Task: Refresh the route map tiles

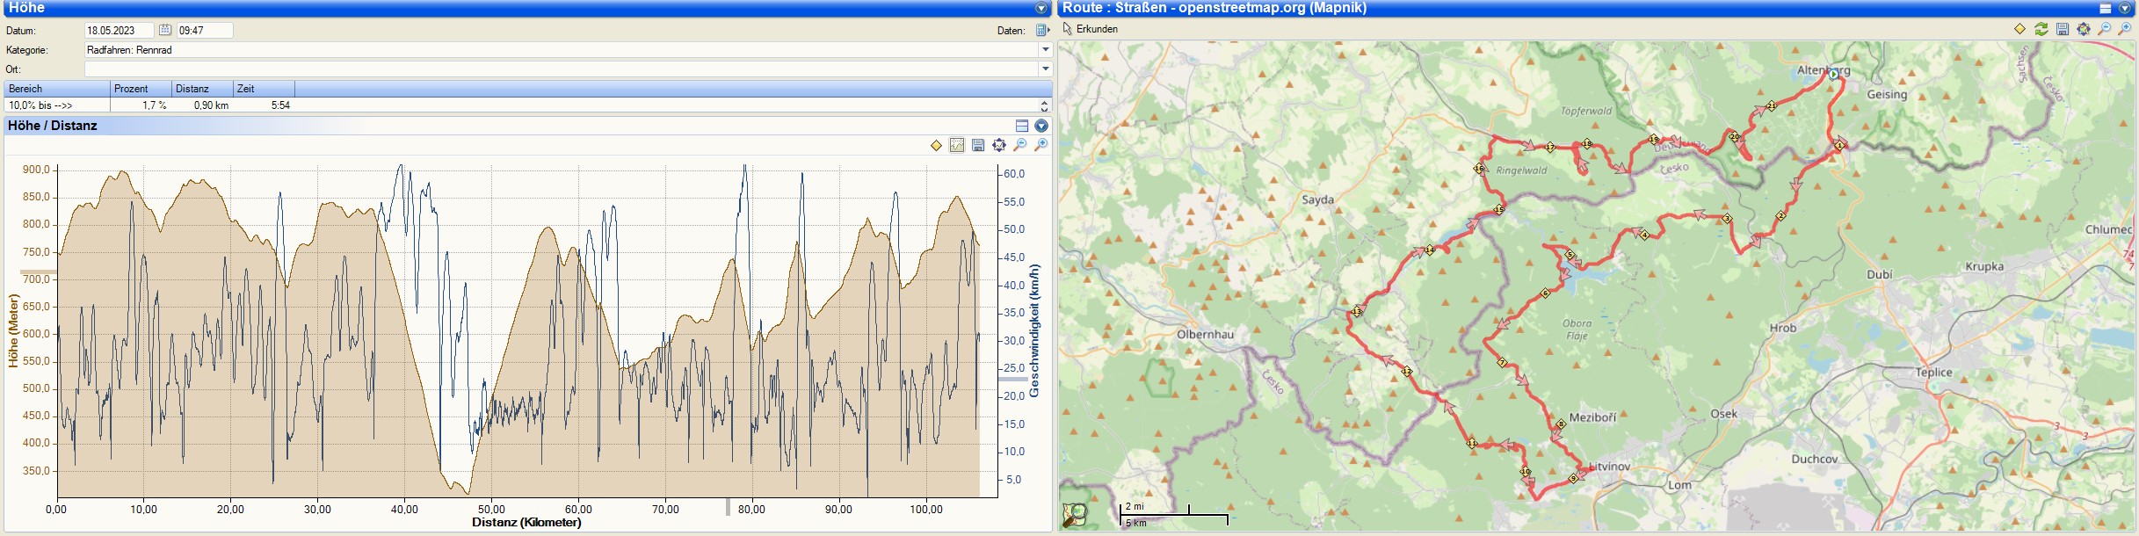Action: [x=2041, y=29]
